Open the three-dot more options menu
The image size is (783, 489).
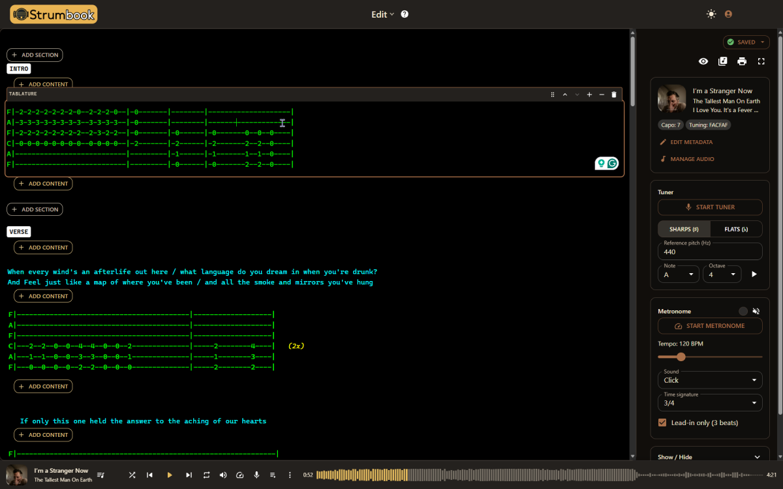(290, 475)
